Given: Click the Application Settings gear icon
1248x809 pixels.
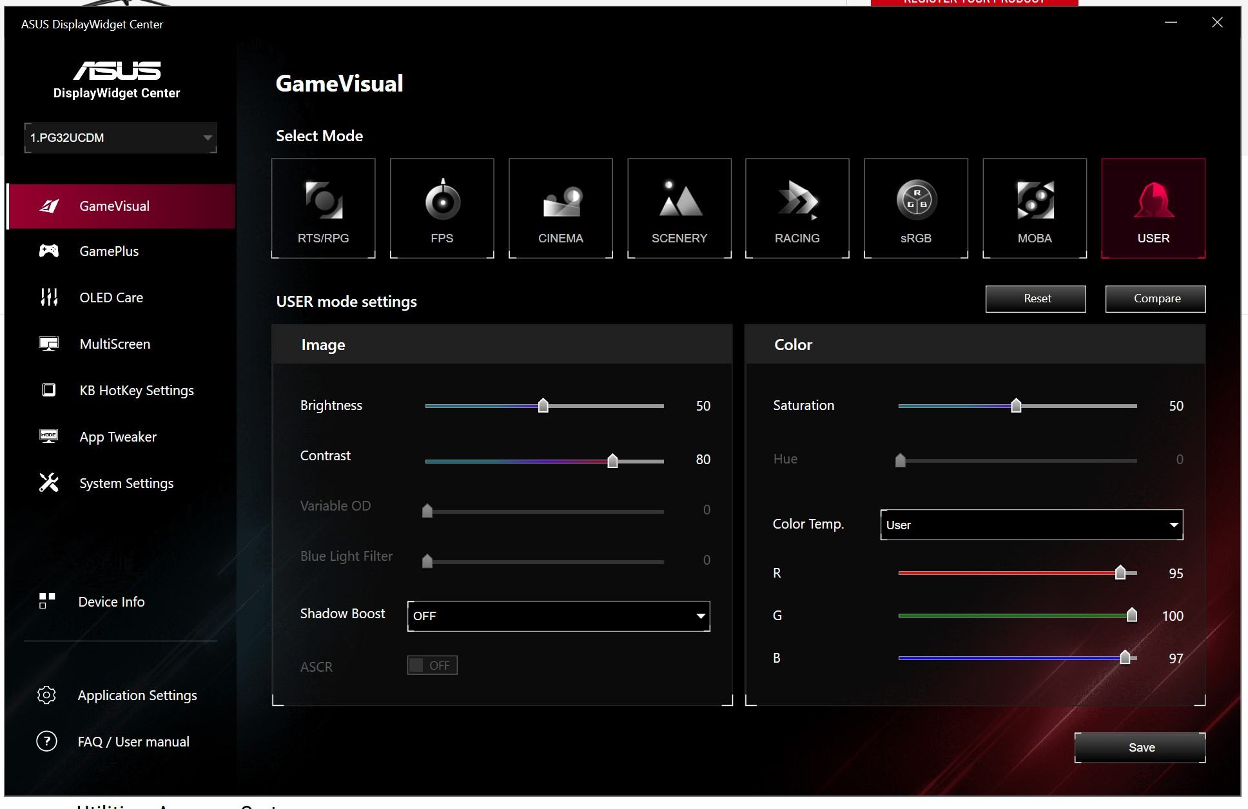Looking at the screenshot, I should pyautogui.click(x=46, y=695).
